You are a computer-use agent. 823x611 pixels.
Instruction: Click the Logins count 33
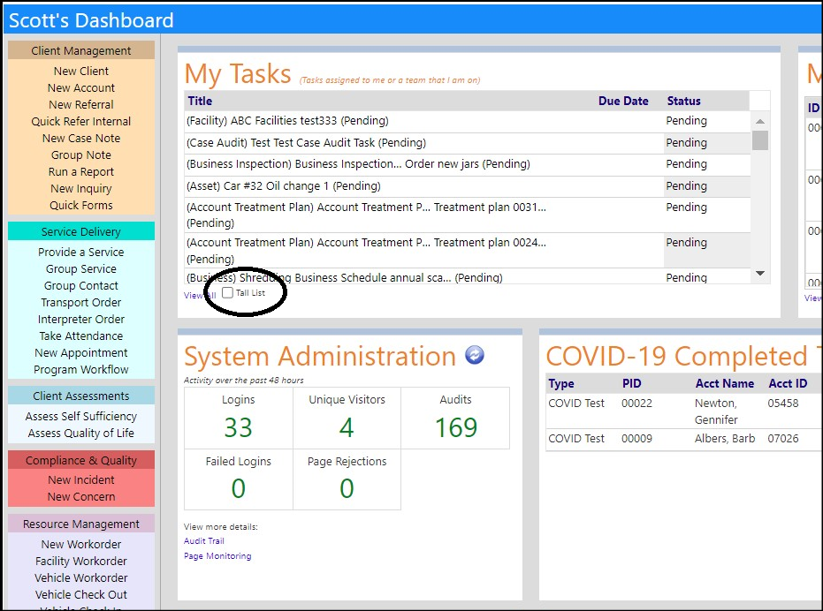239,427
